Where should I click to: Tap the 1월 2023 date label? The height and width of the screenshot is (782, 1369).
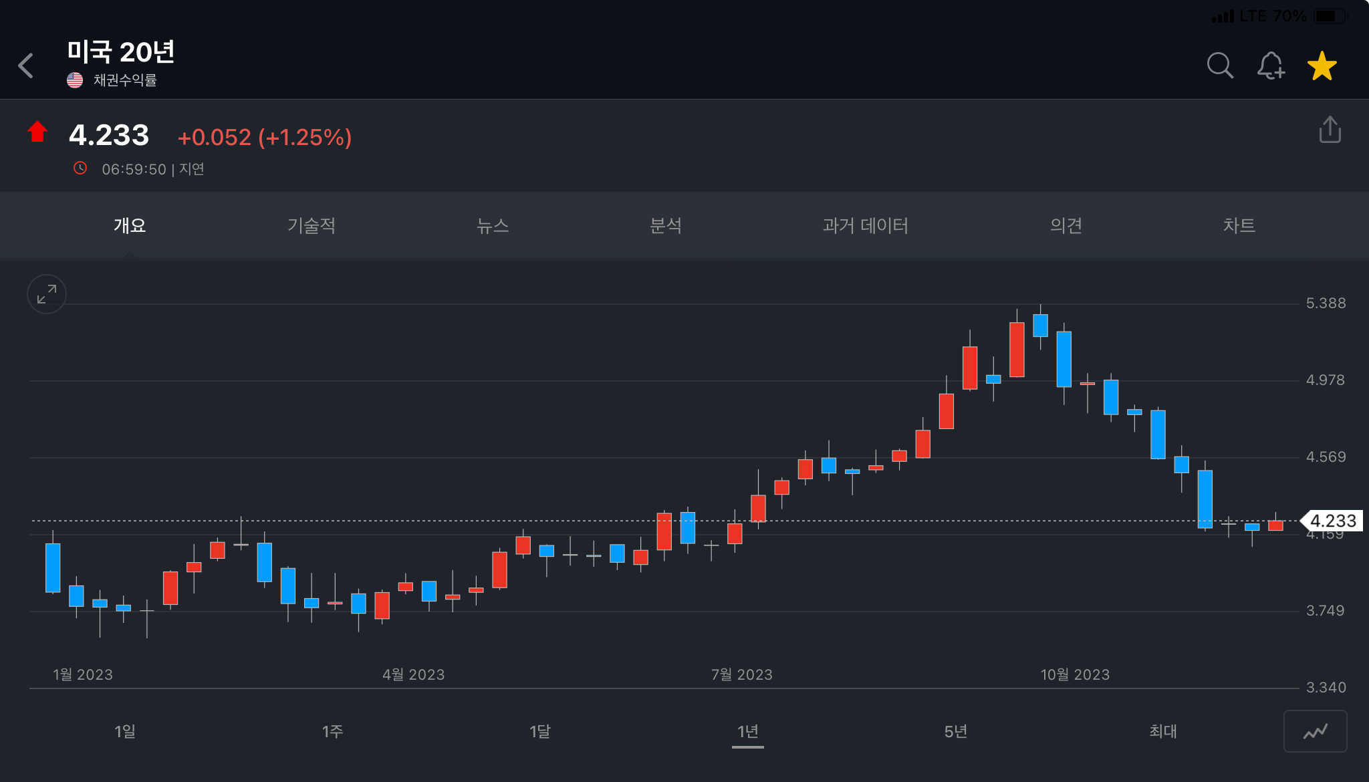83,675
